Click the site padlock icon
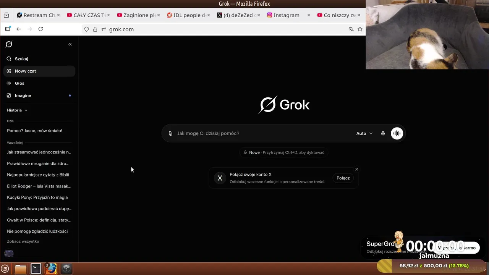Image resolution: width=489 pixels, height=275 pixels. pyautogui.click(x=95, y=29)
